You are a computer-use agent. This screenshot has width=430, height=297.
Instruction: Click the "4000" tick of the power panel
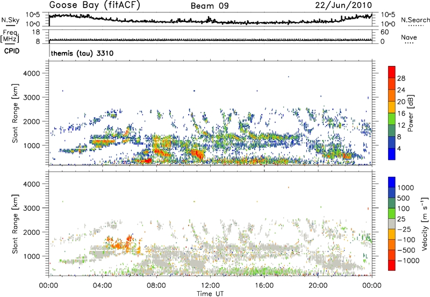click(x=32, y=73)
